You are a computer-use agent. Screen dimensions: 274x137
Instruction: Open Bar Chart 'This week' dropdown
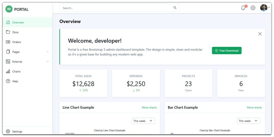click(x=249, y=121)
